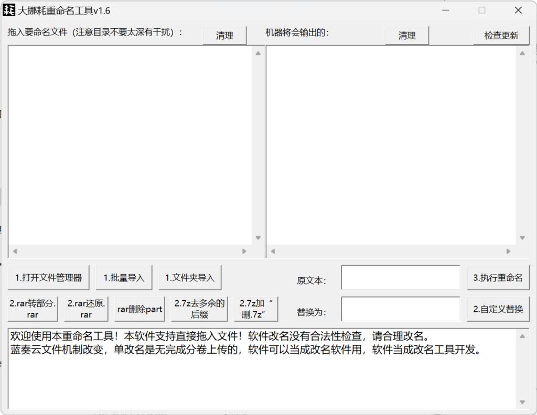
Task: Click the 清理 button for the input file list
Action: tap(224, 35)
